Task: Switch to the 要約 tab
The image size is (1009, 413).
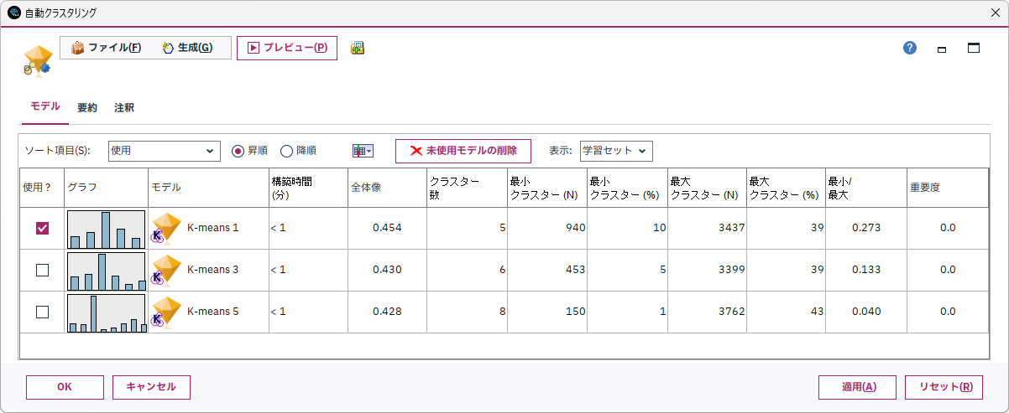Action: [x=87, y=107]
